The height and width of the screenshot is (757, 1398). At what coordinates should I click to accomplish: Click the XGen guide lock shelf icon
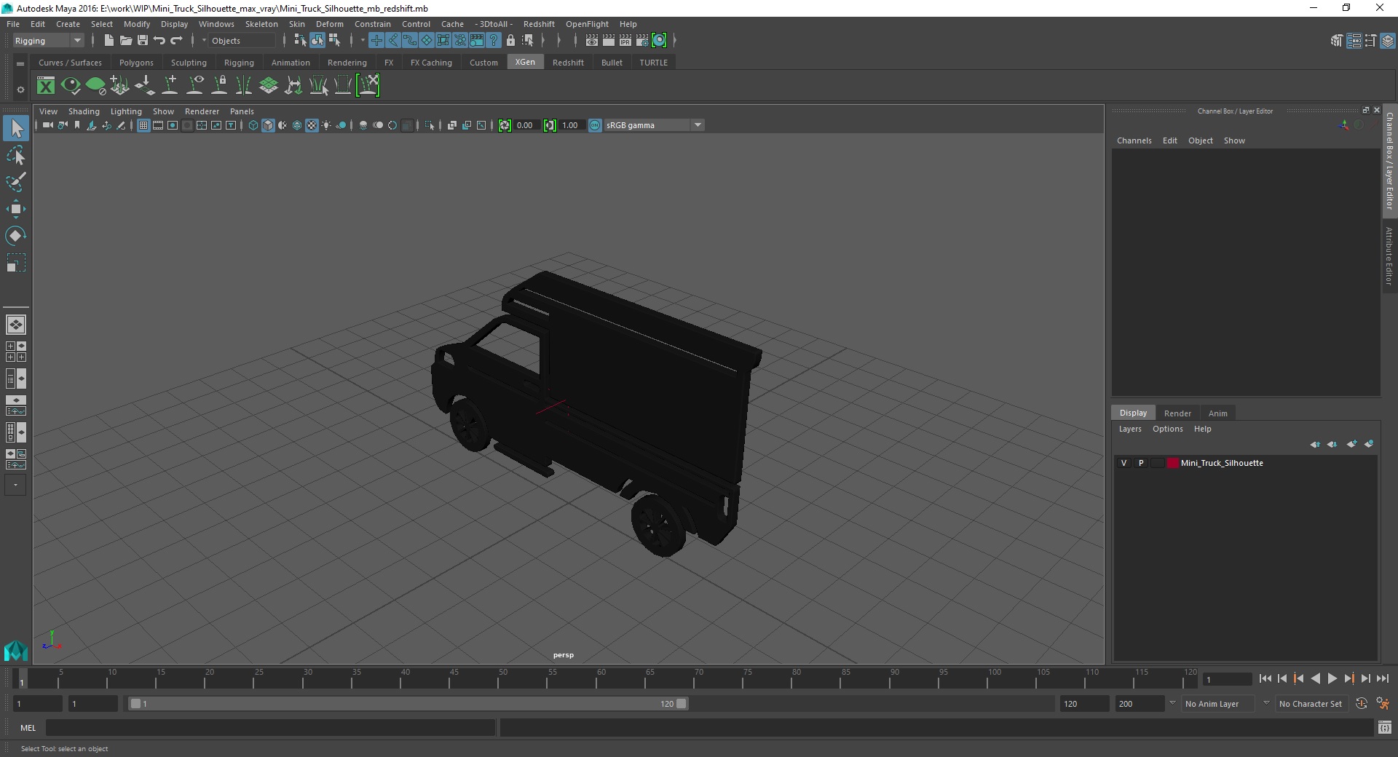[219, 86]
